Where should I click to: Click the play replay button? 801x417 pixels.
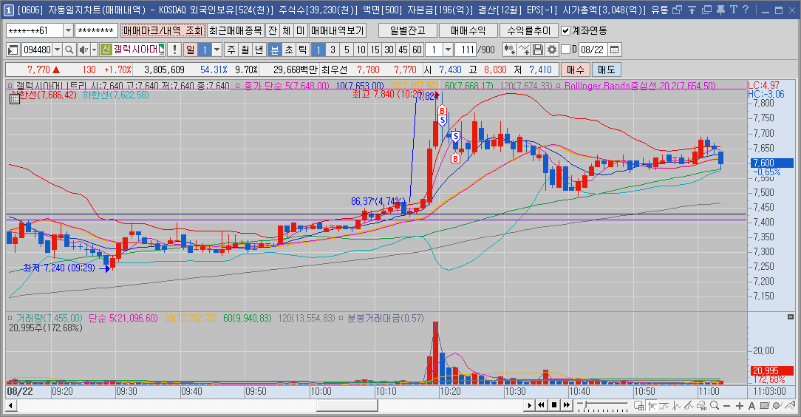coord(530,405)
